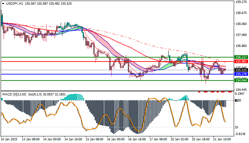
Task: Click the 20 Jan 18:00 time axis label
Action: coord(201,139)
